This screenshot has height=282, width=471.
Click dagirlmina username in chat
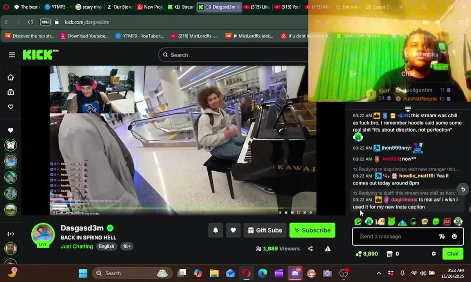404,200
